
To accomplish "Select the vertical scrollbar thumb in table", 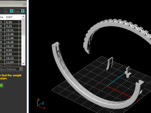I will tap(23, 27).
